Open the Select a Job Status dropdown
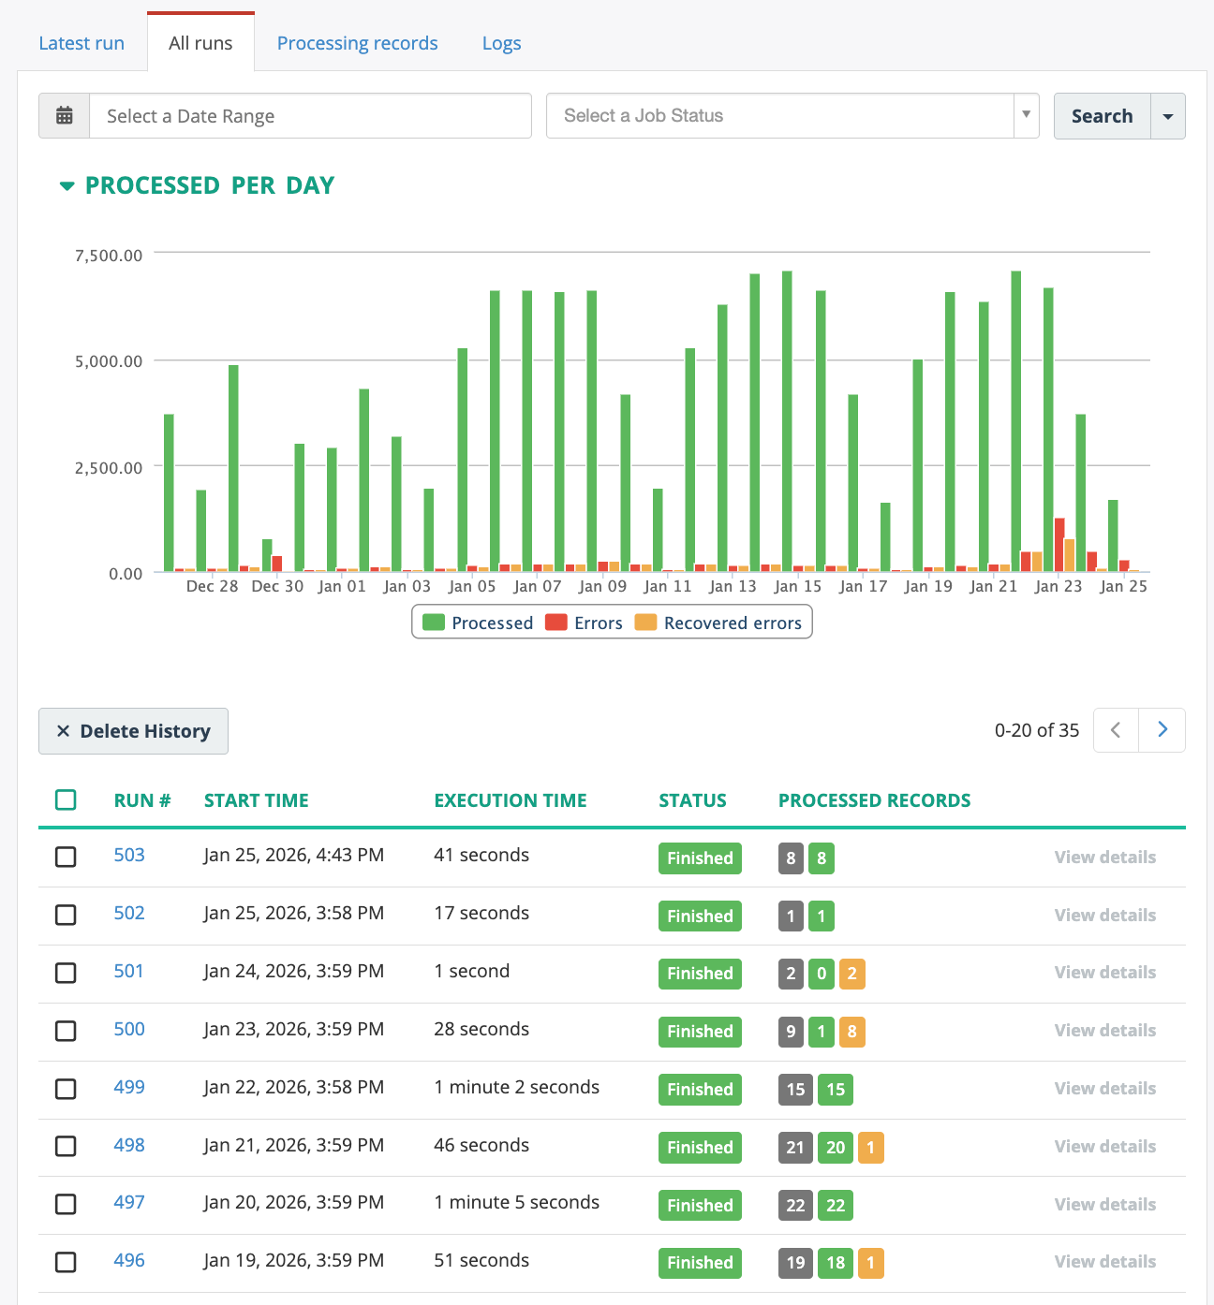This screenshot has height=1305, width=1214. (792, 116)
